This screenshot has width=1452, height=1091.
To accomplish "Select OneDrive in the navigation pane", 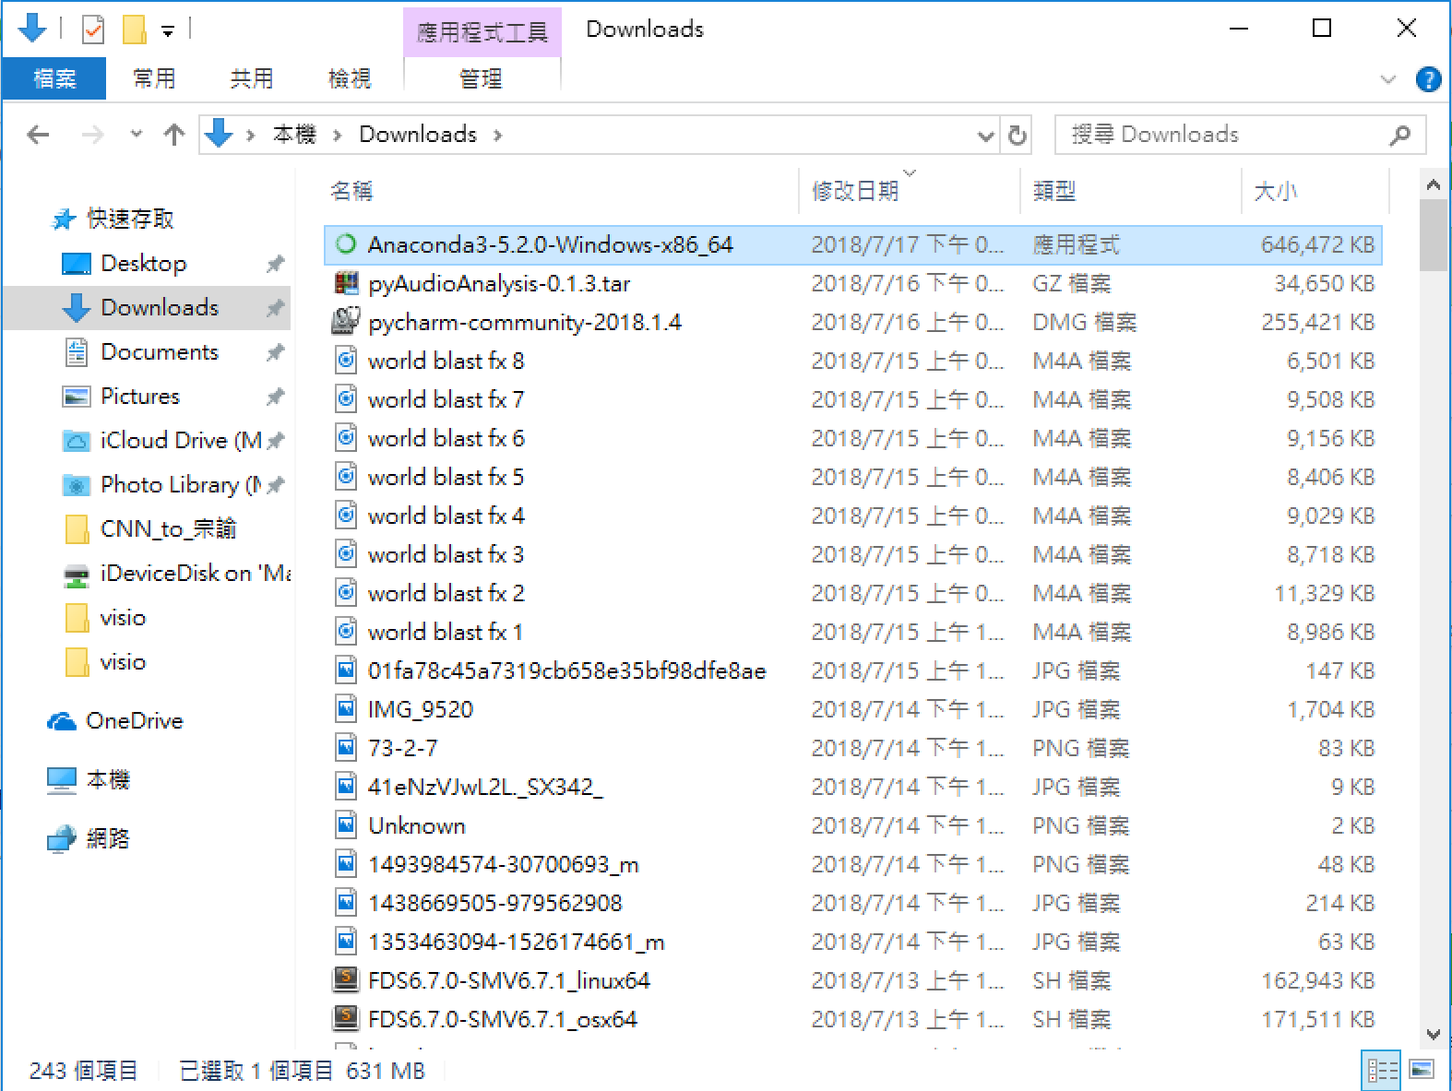I will click(x=134, y=721).
